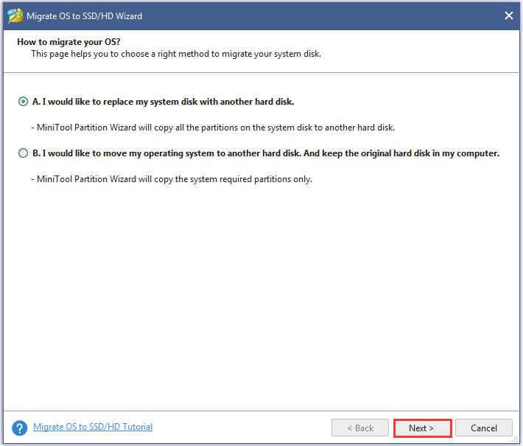Image resolution: width=523 pixels, height=446 pixels.
Task: Click the less-than arrow on Back button
Action: click(x=350, y=428)
